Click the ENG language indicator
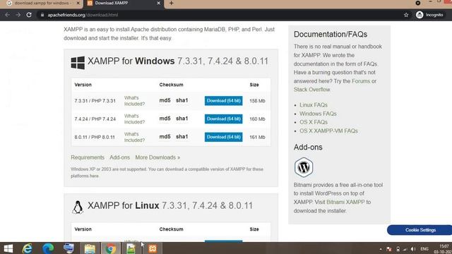Viewport: 452px width, 254px height. click(424, 249)
